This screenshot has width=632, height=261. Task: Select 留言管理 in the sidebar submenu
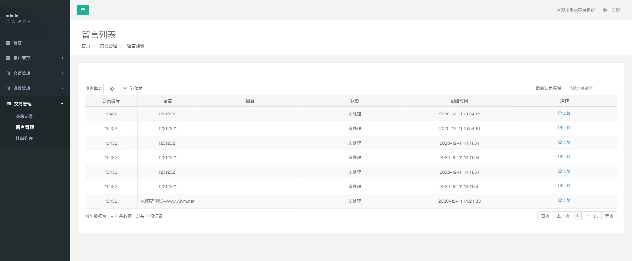tap(25, 127)
